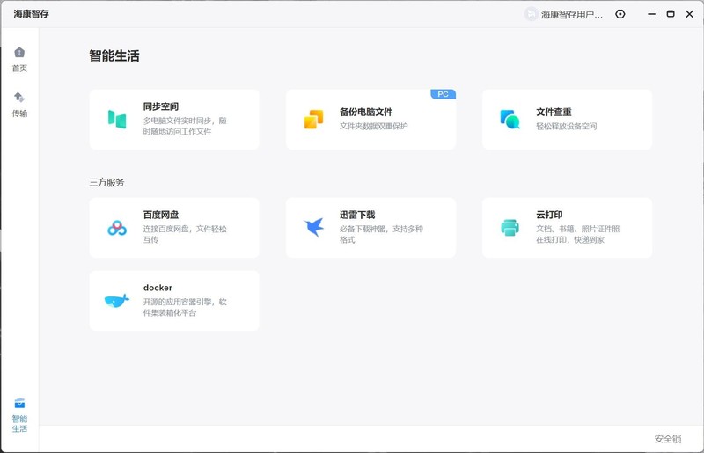Click the 备份电脑文件 orange squares icon

[x=313, y=120]
